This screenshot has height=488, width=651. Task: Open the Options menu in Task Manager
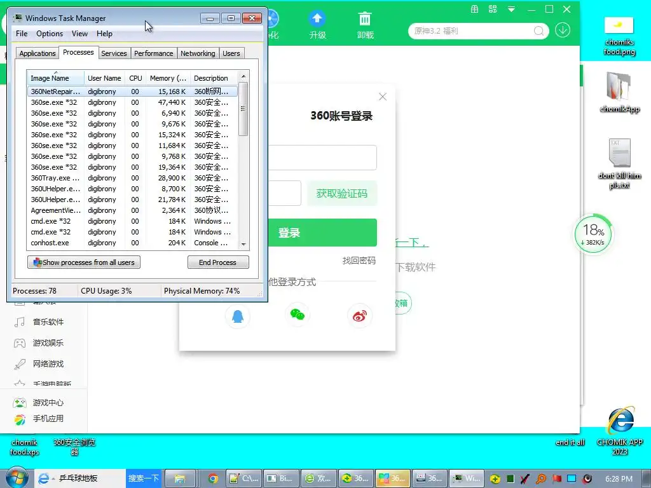[x=50, y=34]
